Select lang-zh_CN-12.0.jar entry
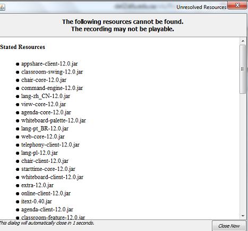The height and width of the screenshot is (231, 248). (46, 96)
